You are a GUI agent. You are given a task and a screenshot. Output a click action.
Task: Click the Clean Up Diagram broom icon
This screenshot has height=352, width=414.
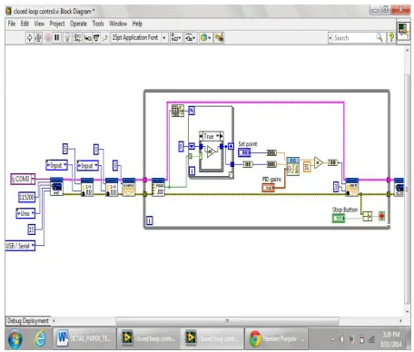219,38
